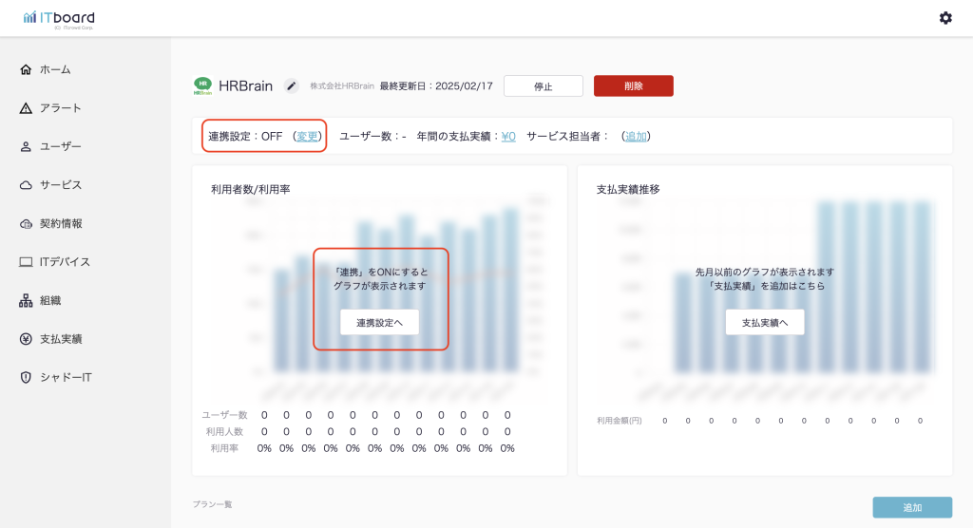Open the 契約情報 menu item
The height and width of the screenshot is (528, 973).
(61, 223)
